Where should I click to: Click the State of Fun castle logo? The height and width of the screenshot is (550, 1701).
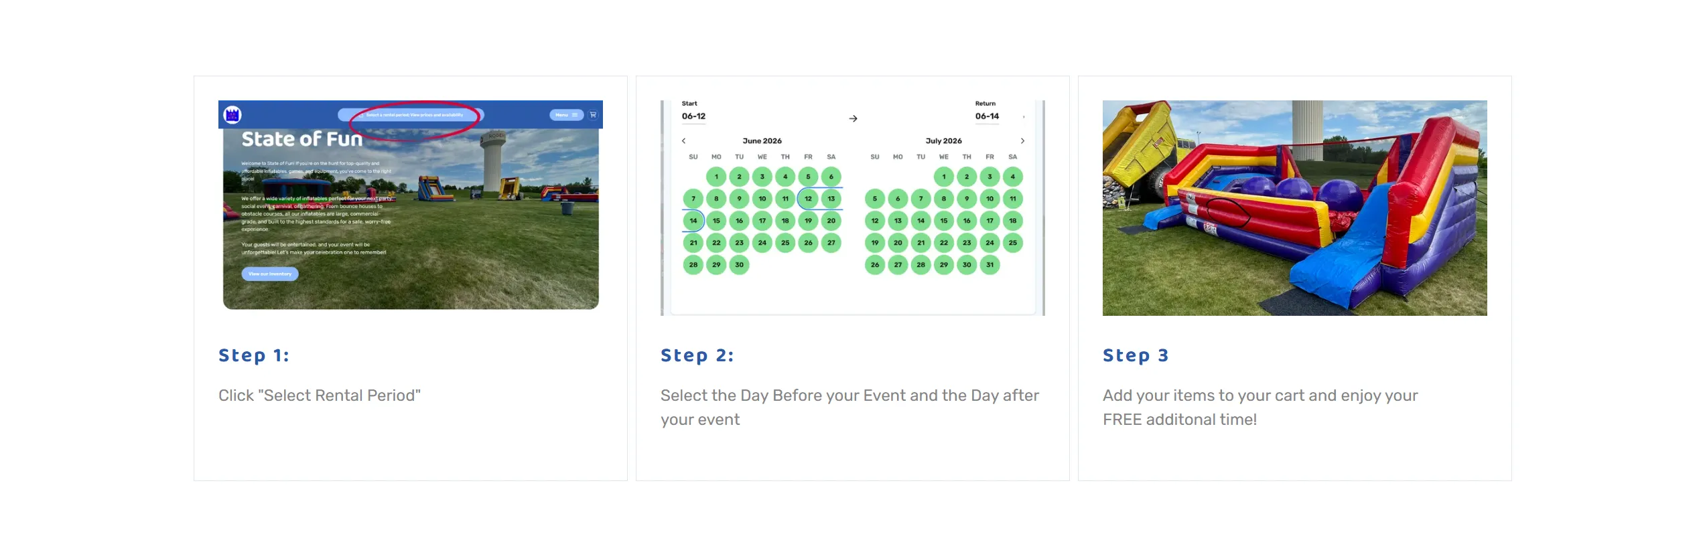coord(232,114)
